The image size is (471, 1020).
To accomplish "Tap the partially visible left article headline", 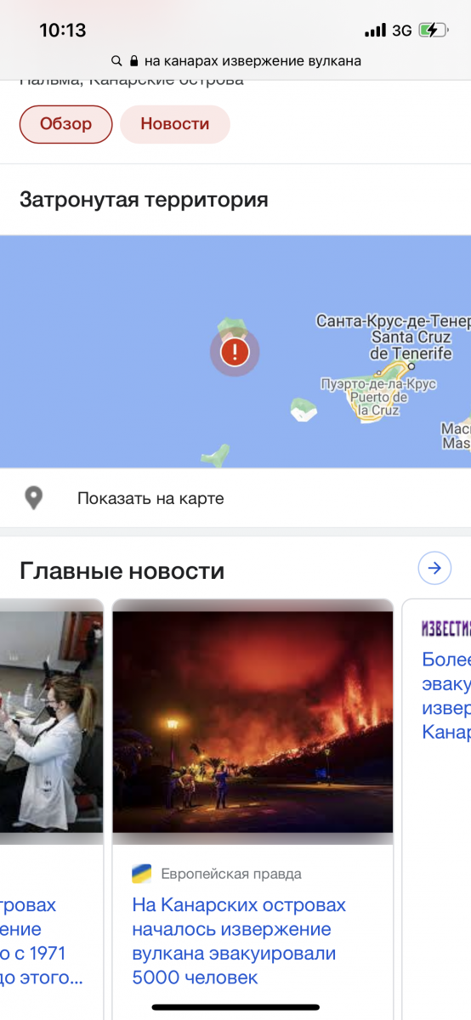I will coord(43,941).
